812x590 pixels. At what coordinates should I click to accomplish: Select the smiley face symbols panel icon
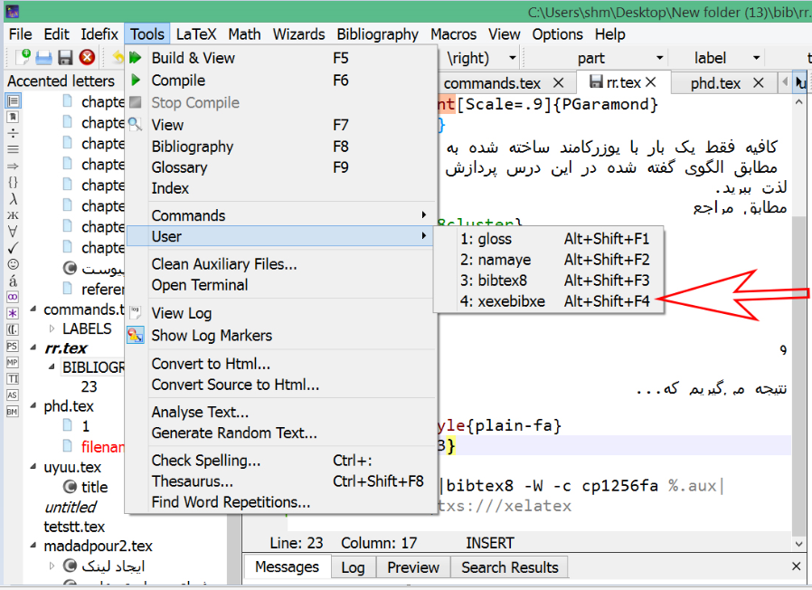click(x=13, y=264)
